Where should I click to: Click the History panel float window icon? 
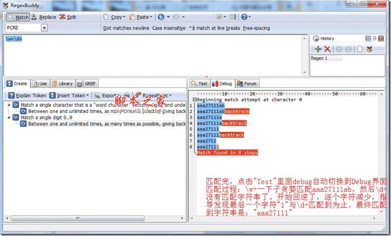[x=368, y=38]
